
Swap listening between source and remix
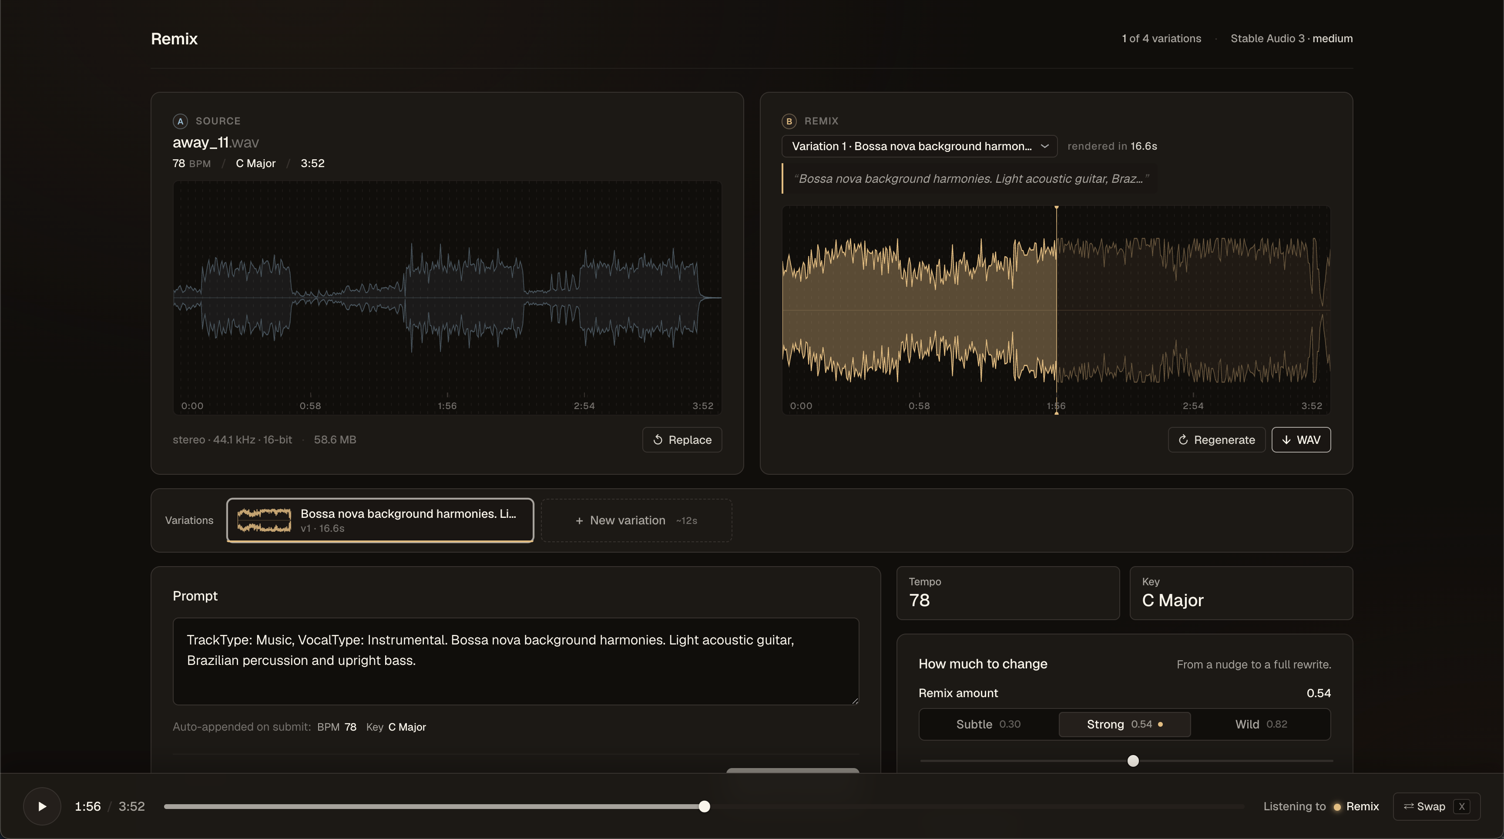[1436, 806]
